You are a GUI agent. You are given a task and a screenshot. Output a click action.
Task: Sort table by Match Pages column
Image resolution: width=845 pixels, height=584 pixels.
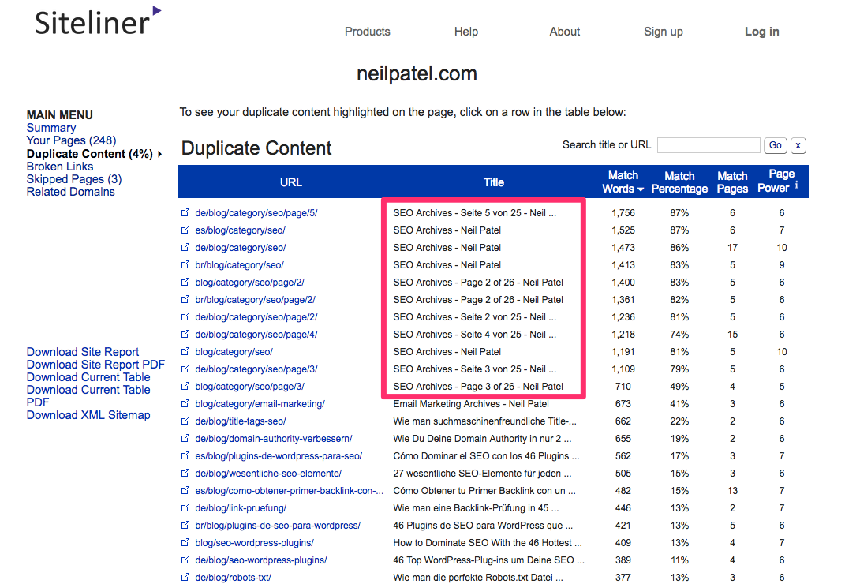(x=732, y=182)
